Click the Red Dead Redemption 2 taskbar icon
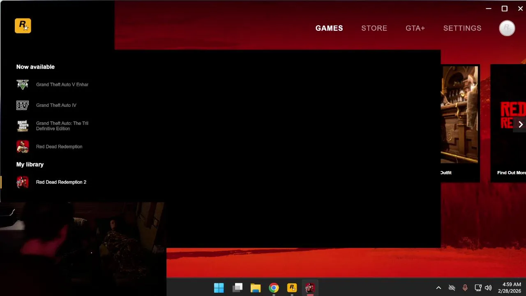 point(310,288)
